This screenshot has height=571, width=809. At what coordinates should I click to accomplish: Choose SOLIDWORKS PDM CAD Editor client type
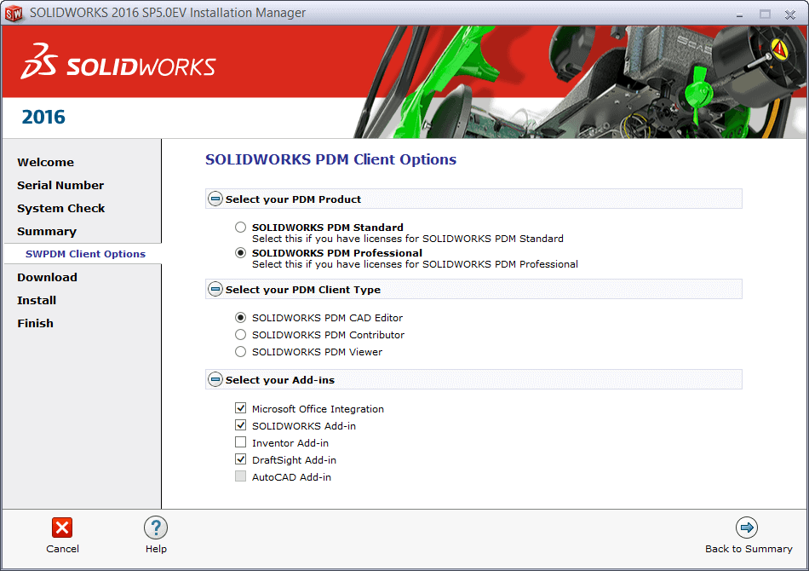240,318
